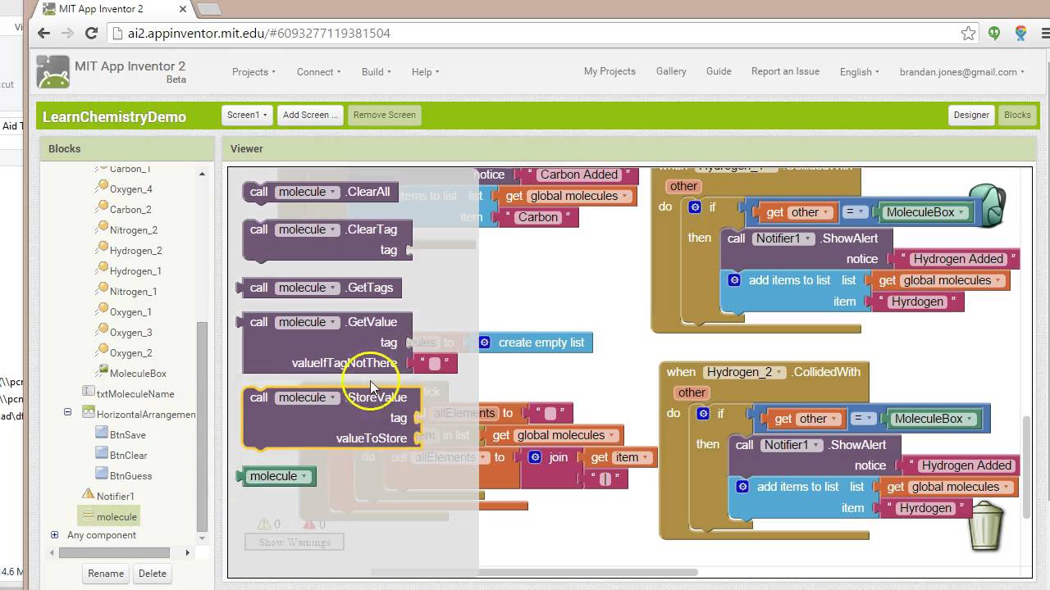Click the Rename button
Image resolution: width=1050 pixels, height=590 pixels.
click(106, 574)
